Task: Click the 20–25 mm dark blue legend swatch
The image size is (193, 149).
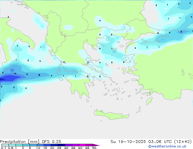Action: [54, 145]
